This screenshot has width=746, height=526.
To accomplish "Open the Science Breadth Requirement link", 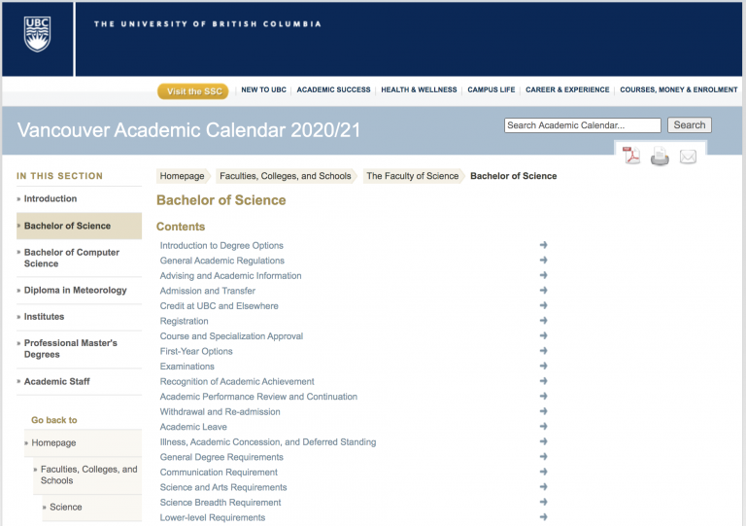I will coord(220,503).
